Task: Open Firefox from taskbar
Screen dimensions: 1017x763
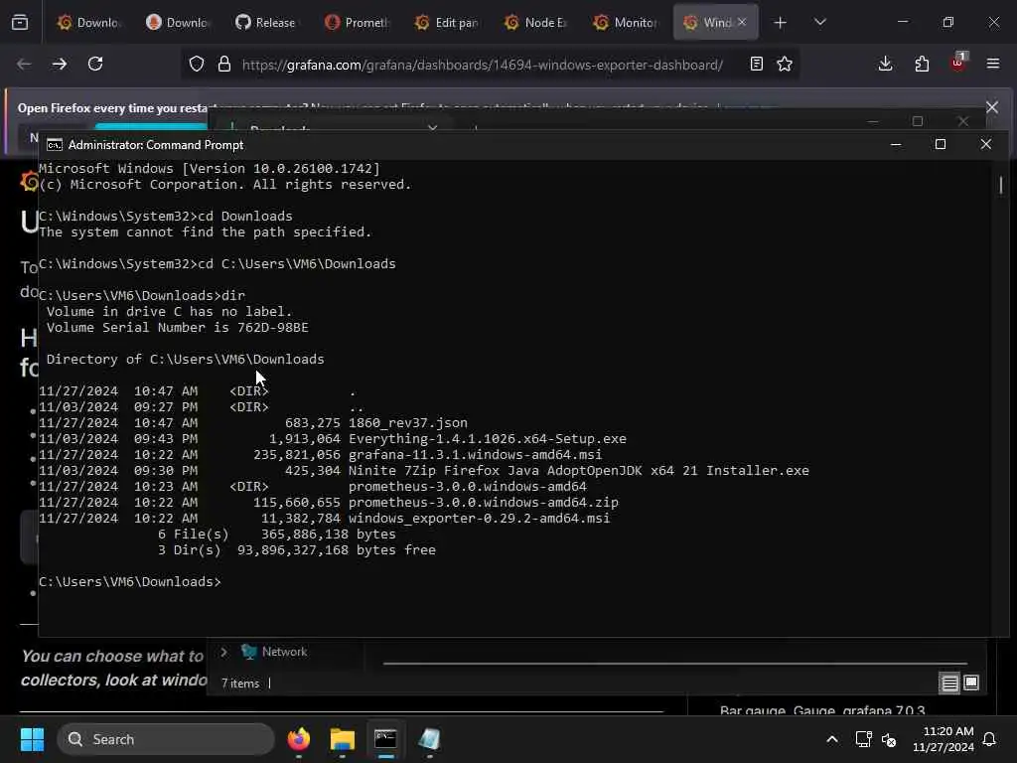Action: click(298, 739)
